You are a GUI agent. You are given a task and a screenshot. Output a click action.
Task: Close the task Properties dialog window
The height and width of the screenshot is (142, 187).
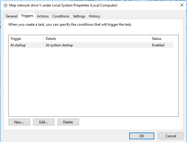tap(181, 5)
